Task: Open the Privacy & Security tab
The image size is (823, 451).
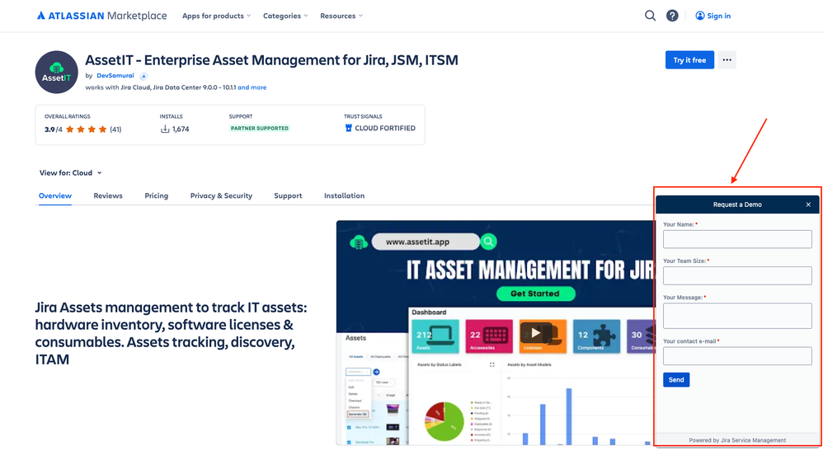Action: pos(221,195)
